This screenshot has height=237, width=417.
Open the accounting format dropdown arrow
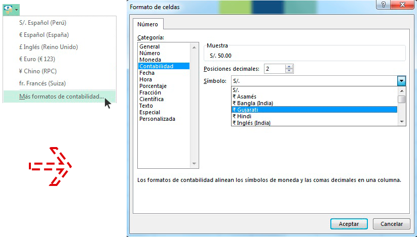(x=17, y=10)
